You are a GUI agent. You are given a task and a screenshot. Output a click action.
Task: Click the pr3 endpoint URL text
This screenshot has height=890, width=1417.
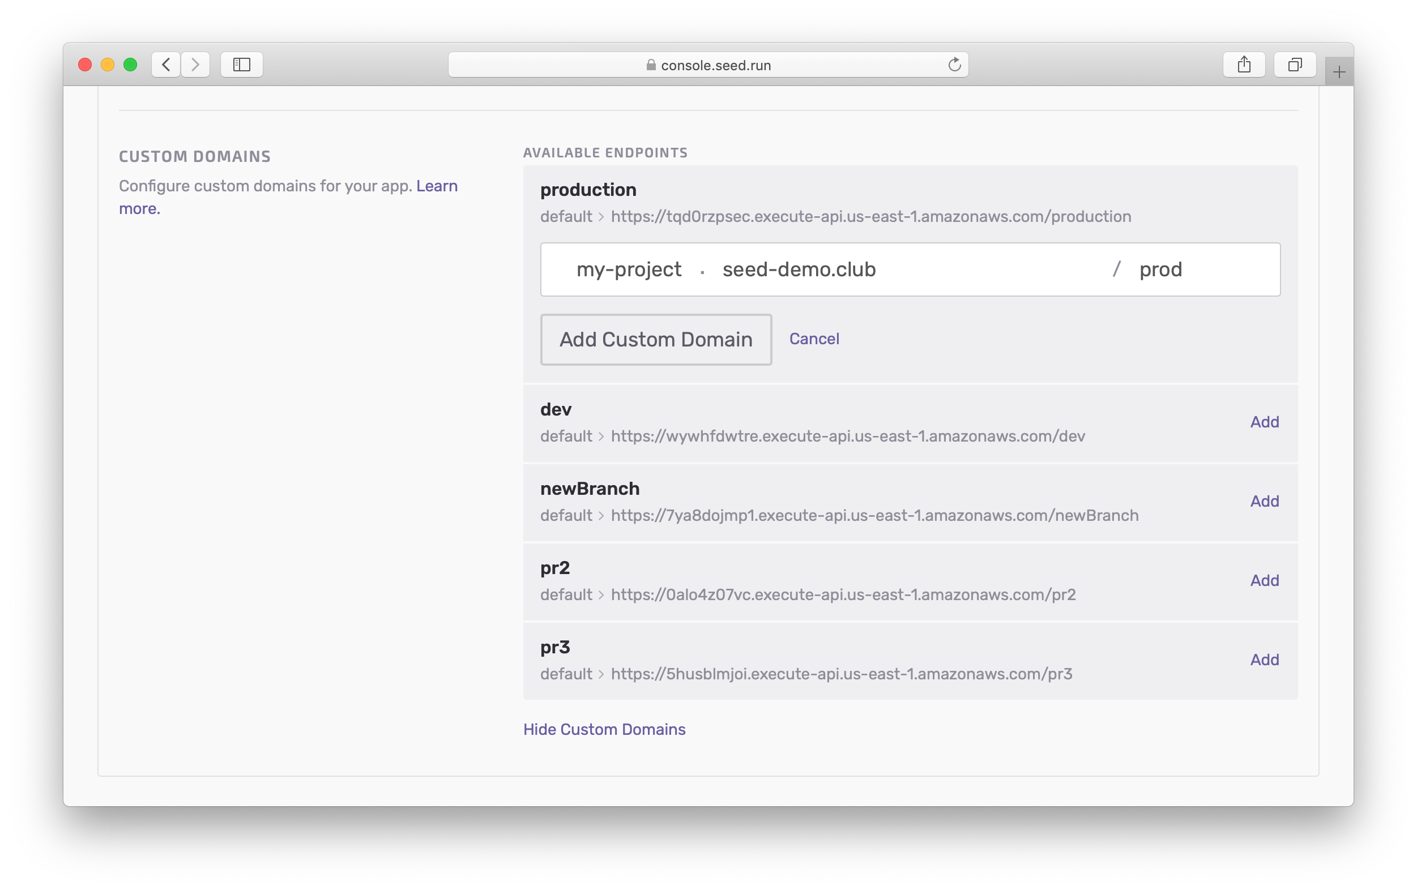[x=842, y=674]
